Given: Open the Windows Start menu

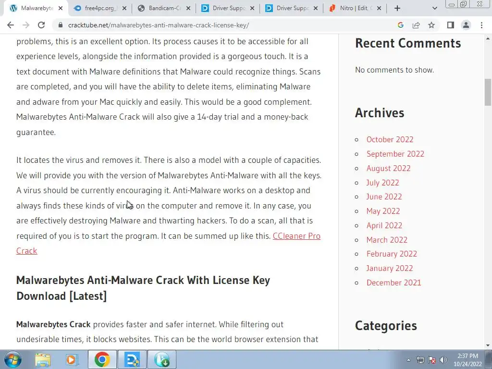Looking at the screenshot, I should (x=12, y=359).
